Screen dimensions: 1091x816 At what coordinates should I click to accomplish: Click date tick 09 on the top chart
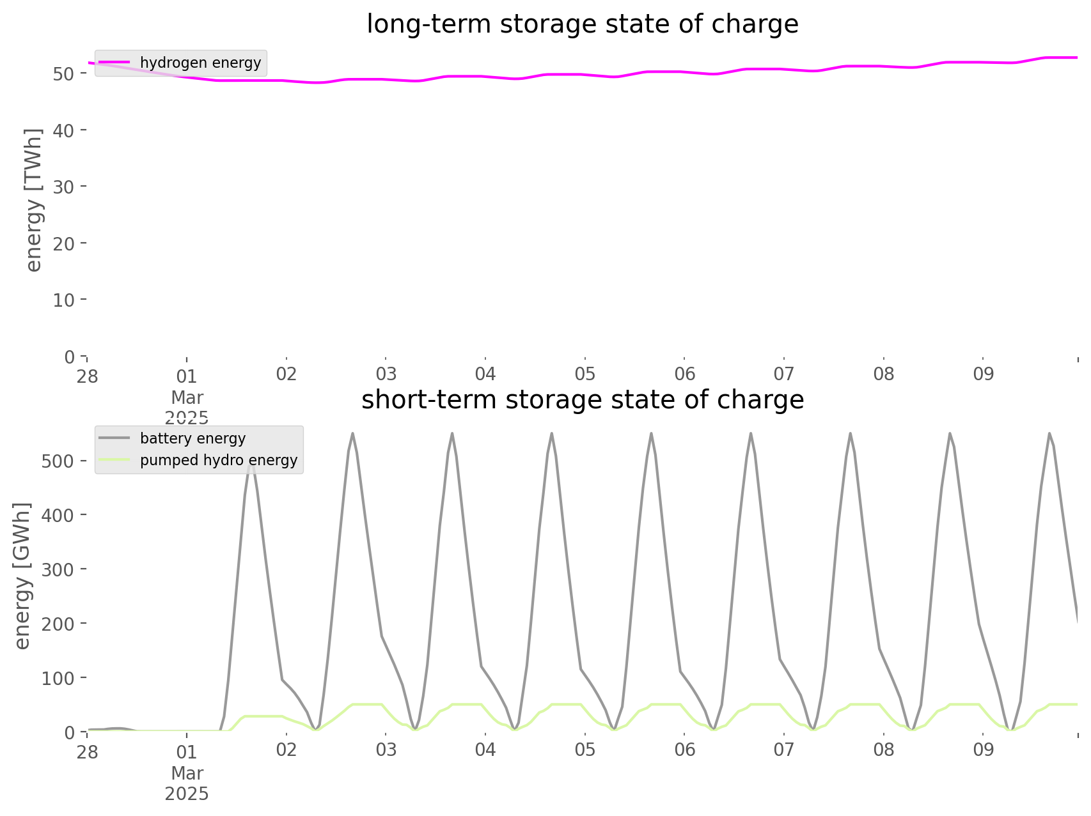click(x=984, y=374)
